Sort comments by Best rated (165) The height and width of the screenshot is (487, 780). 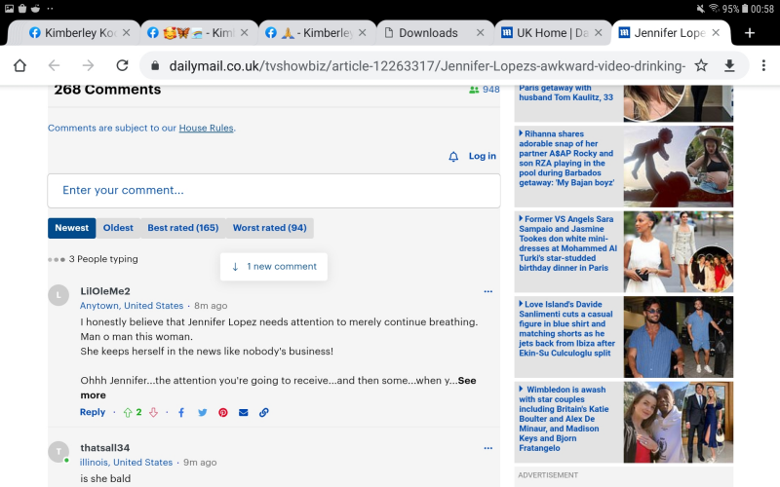click(x=183, y=228)
